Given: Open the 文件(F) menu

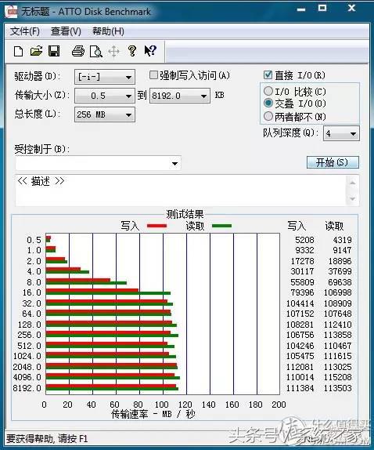Looking at the screenshot, I should coord(25,31).
